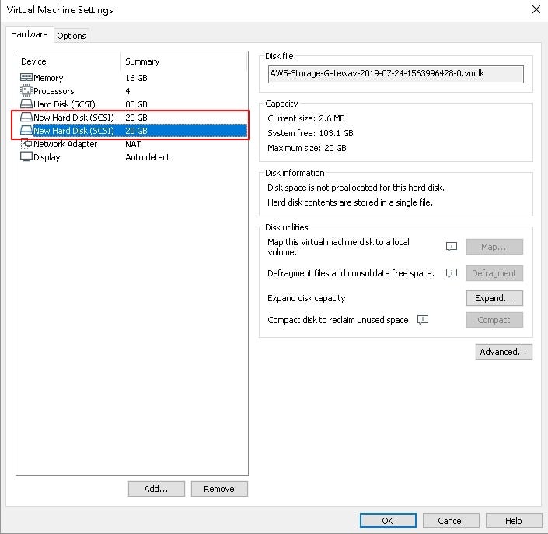Screen dimensions: 548x534
Task: Click the Memory device icon
Action: point(26,77)
